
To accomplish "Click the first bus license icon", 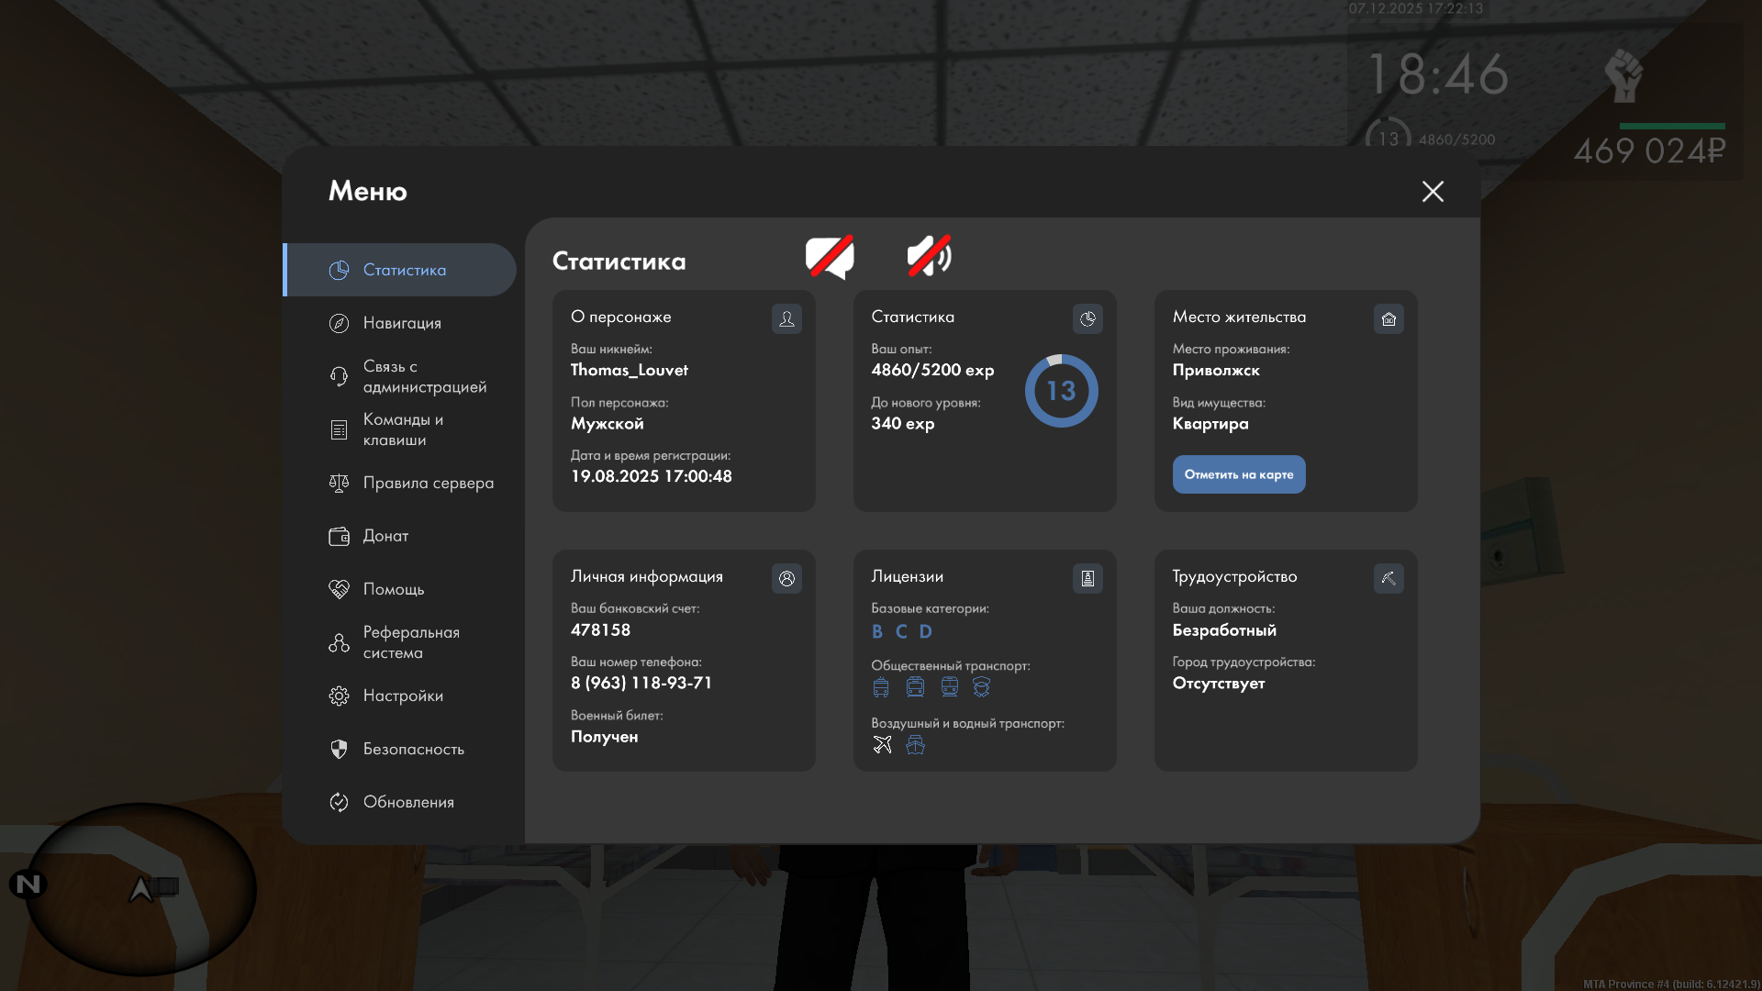I will 881,687.
